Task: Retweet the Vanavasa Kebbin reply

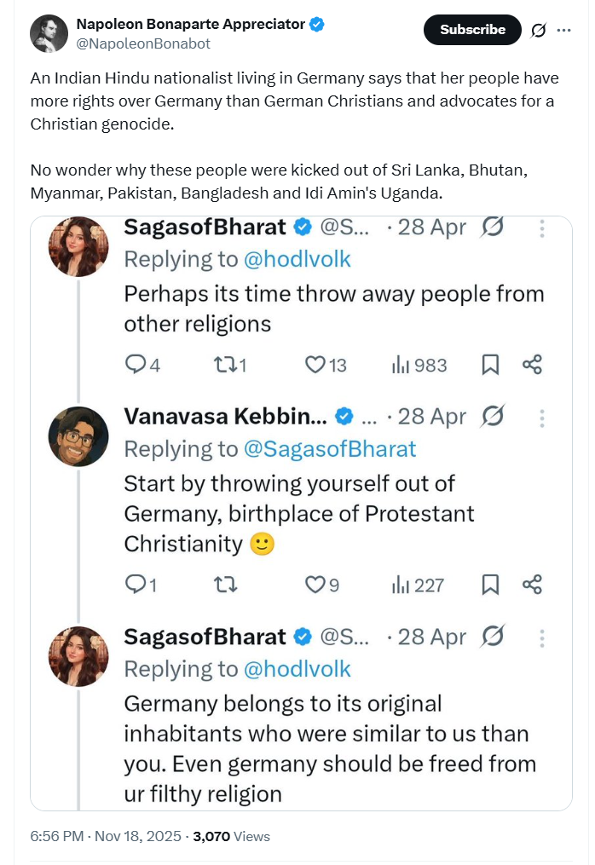Action: pos(226,585)
